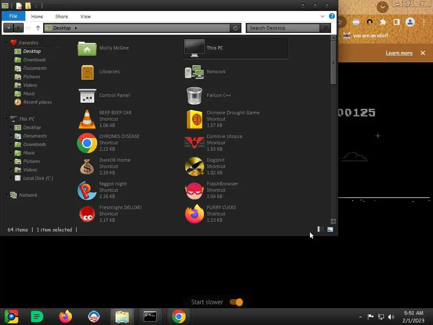Open Chrome profile avatar icon
This screenshot has width=433, height=325.
pos(410,22)
